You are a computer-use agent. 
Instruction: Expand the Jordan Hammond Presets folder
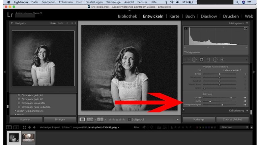coord(16,110)
